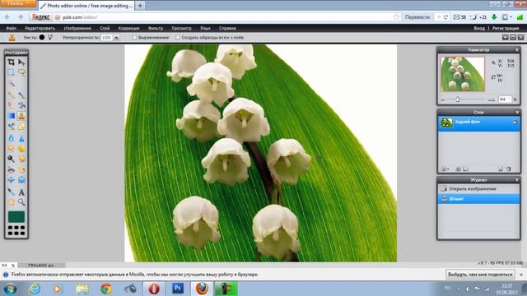Open the main foreground color swatch
The height and width of the screenshot is (296, 527).
(x=16, y=217)
